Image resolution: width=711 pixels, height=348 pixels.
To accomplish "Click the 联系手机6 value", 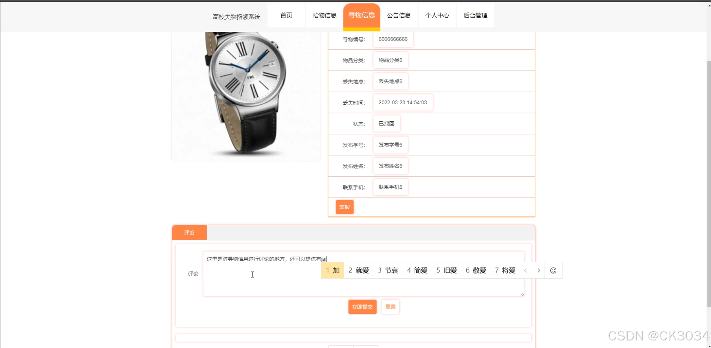I will (x=390, y=187).
